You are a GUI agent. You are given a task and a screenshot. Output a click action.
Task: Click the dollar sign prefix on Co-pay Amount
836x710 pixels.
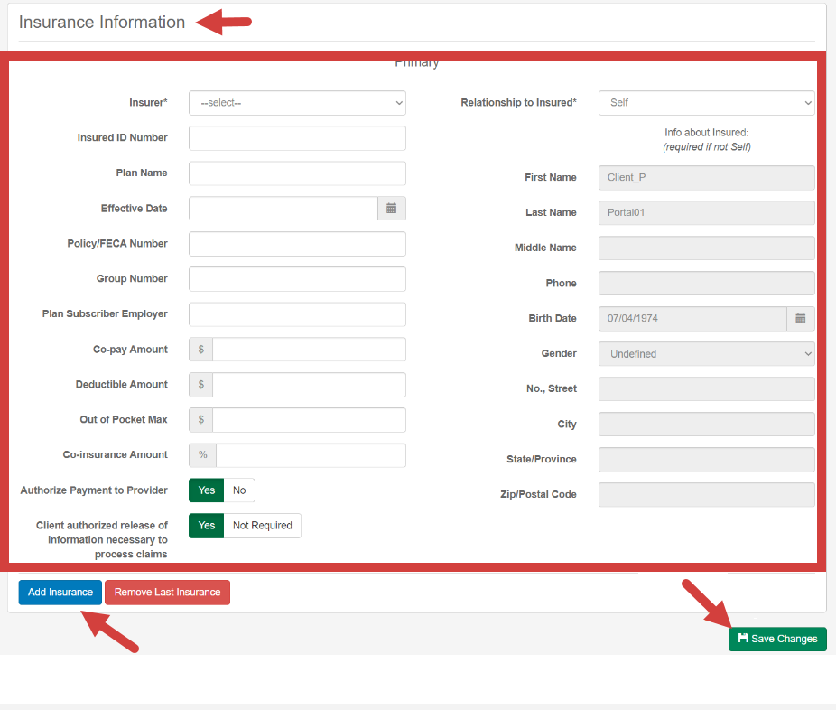tap(200, 349)
